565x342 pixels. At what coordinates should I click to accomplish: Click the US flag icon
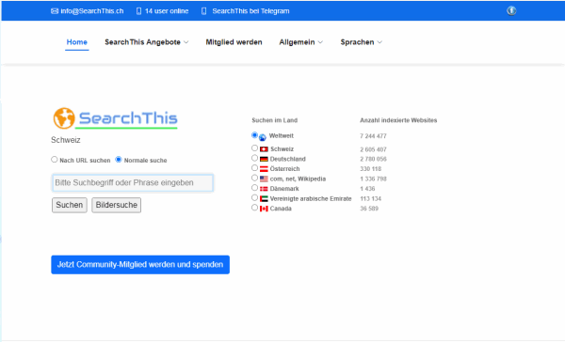264,179
